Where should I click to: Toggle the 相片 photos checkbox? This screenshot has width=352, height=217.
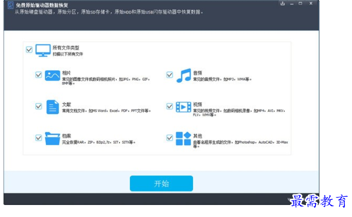click(39, 75)
